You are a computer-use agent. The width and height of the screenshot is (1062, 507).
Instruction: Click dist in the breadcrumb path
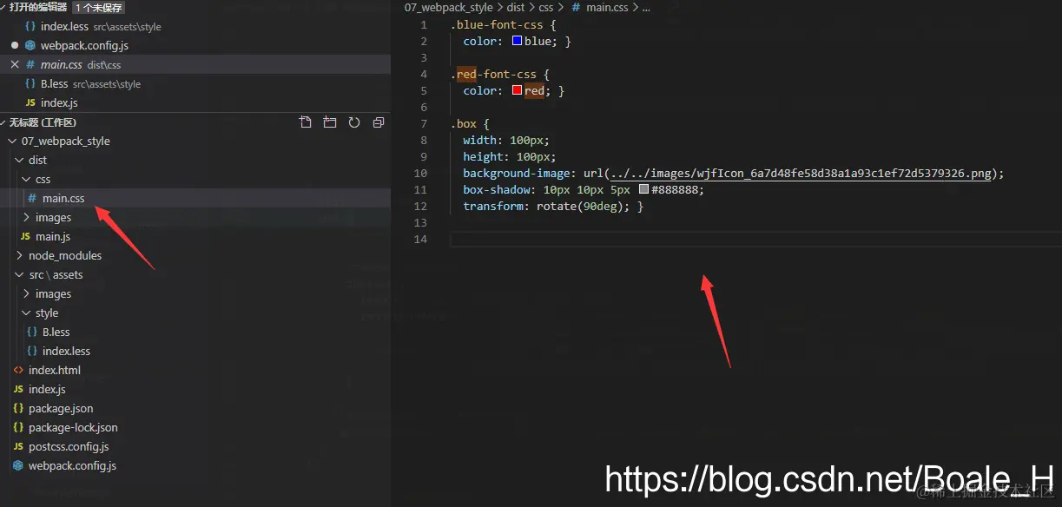click(516, 7)
